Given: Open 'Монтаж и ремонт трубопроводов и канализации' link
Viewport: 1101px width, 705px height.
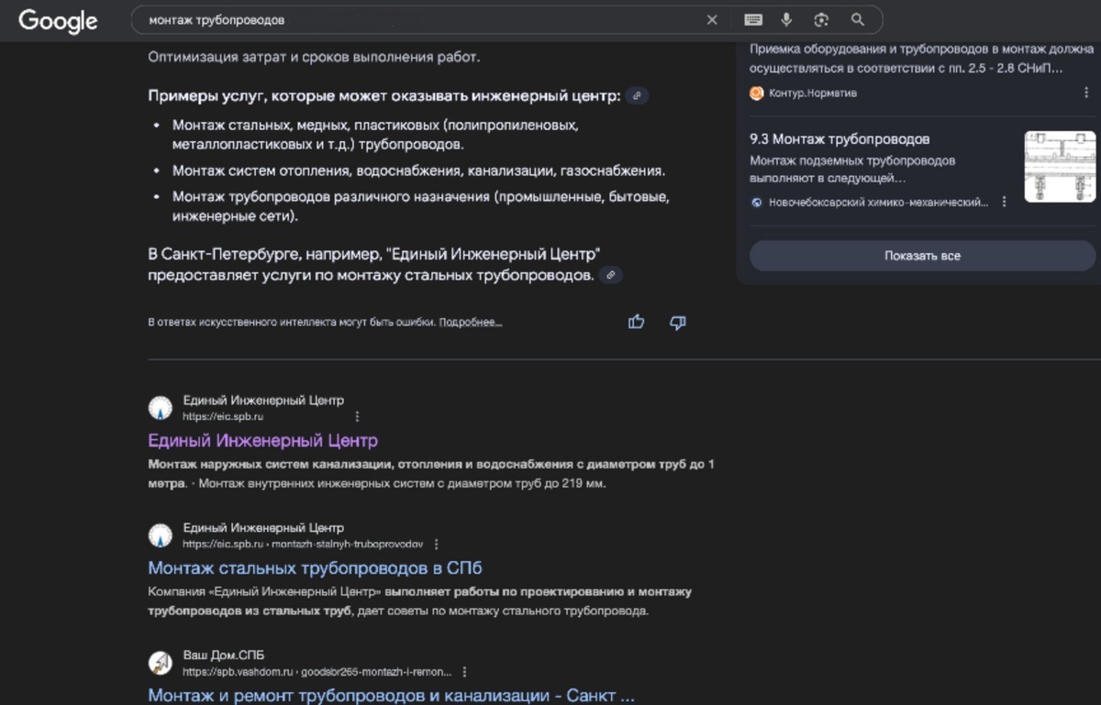Looking at the screenshot, I should pyautogui.click(x=391, y=695).
